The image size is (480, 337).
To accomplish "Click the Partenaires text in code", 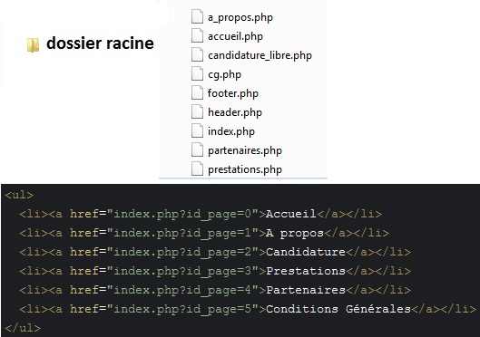I will tap(306, 290).
